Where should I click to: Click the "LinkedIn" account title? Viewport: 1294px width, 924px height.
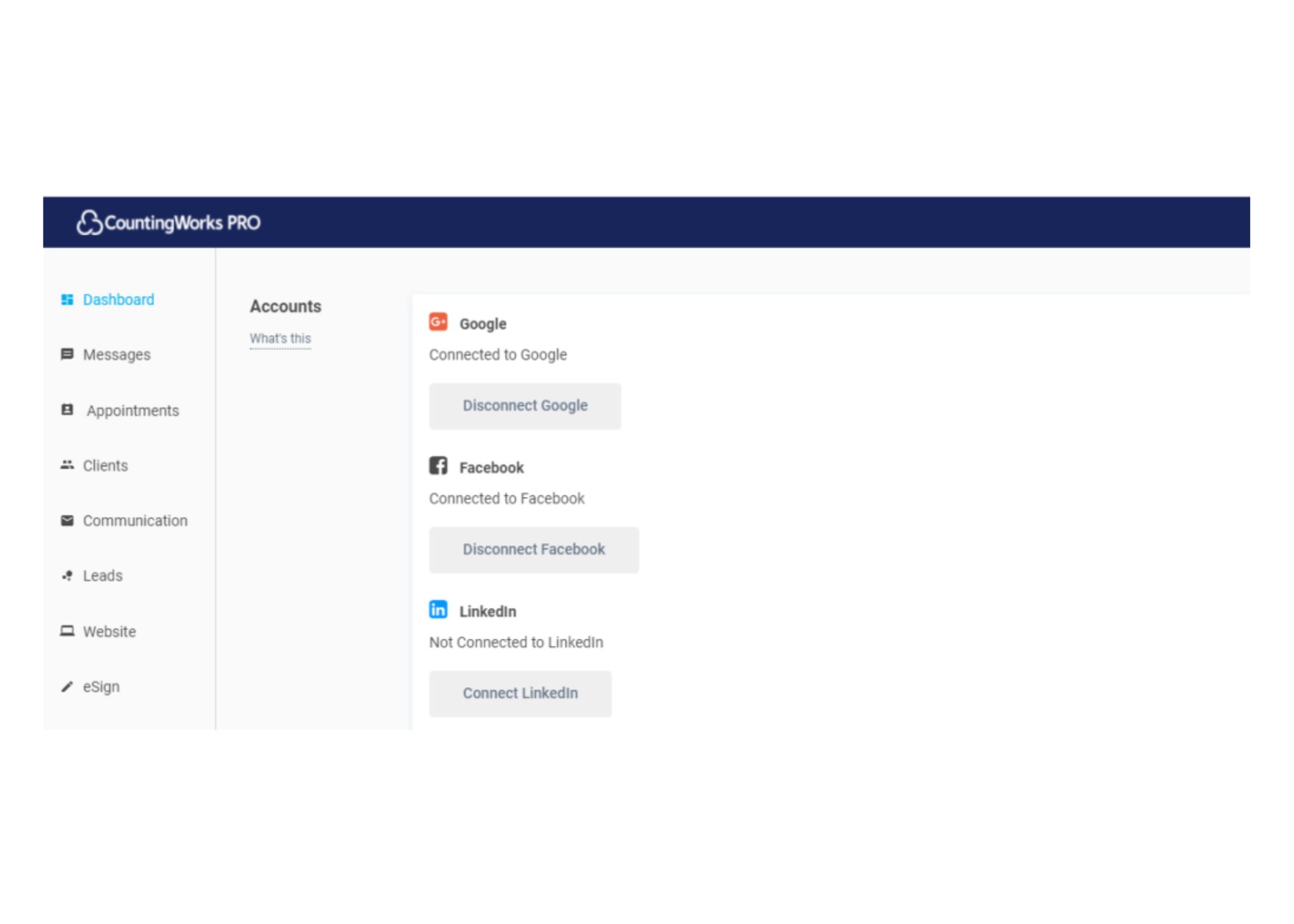(x=488, y=611)
